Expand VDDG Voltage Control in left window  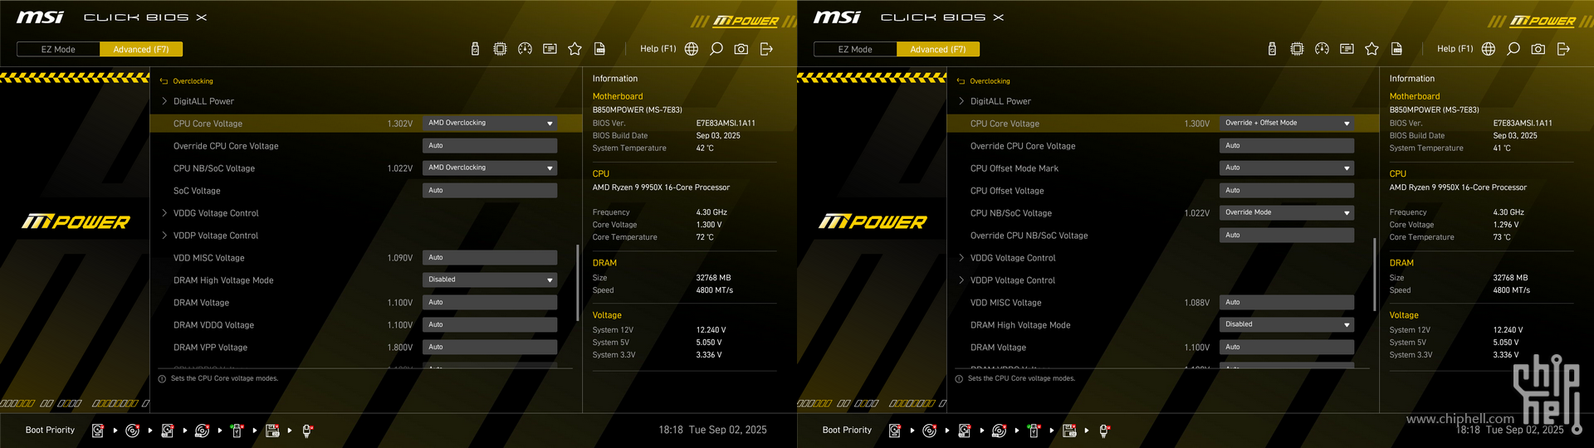coord(212,213)
